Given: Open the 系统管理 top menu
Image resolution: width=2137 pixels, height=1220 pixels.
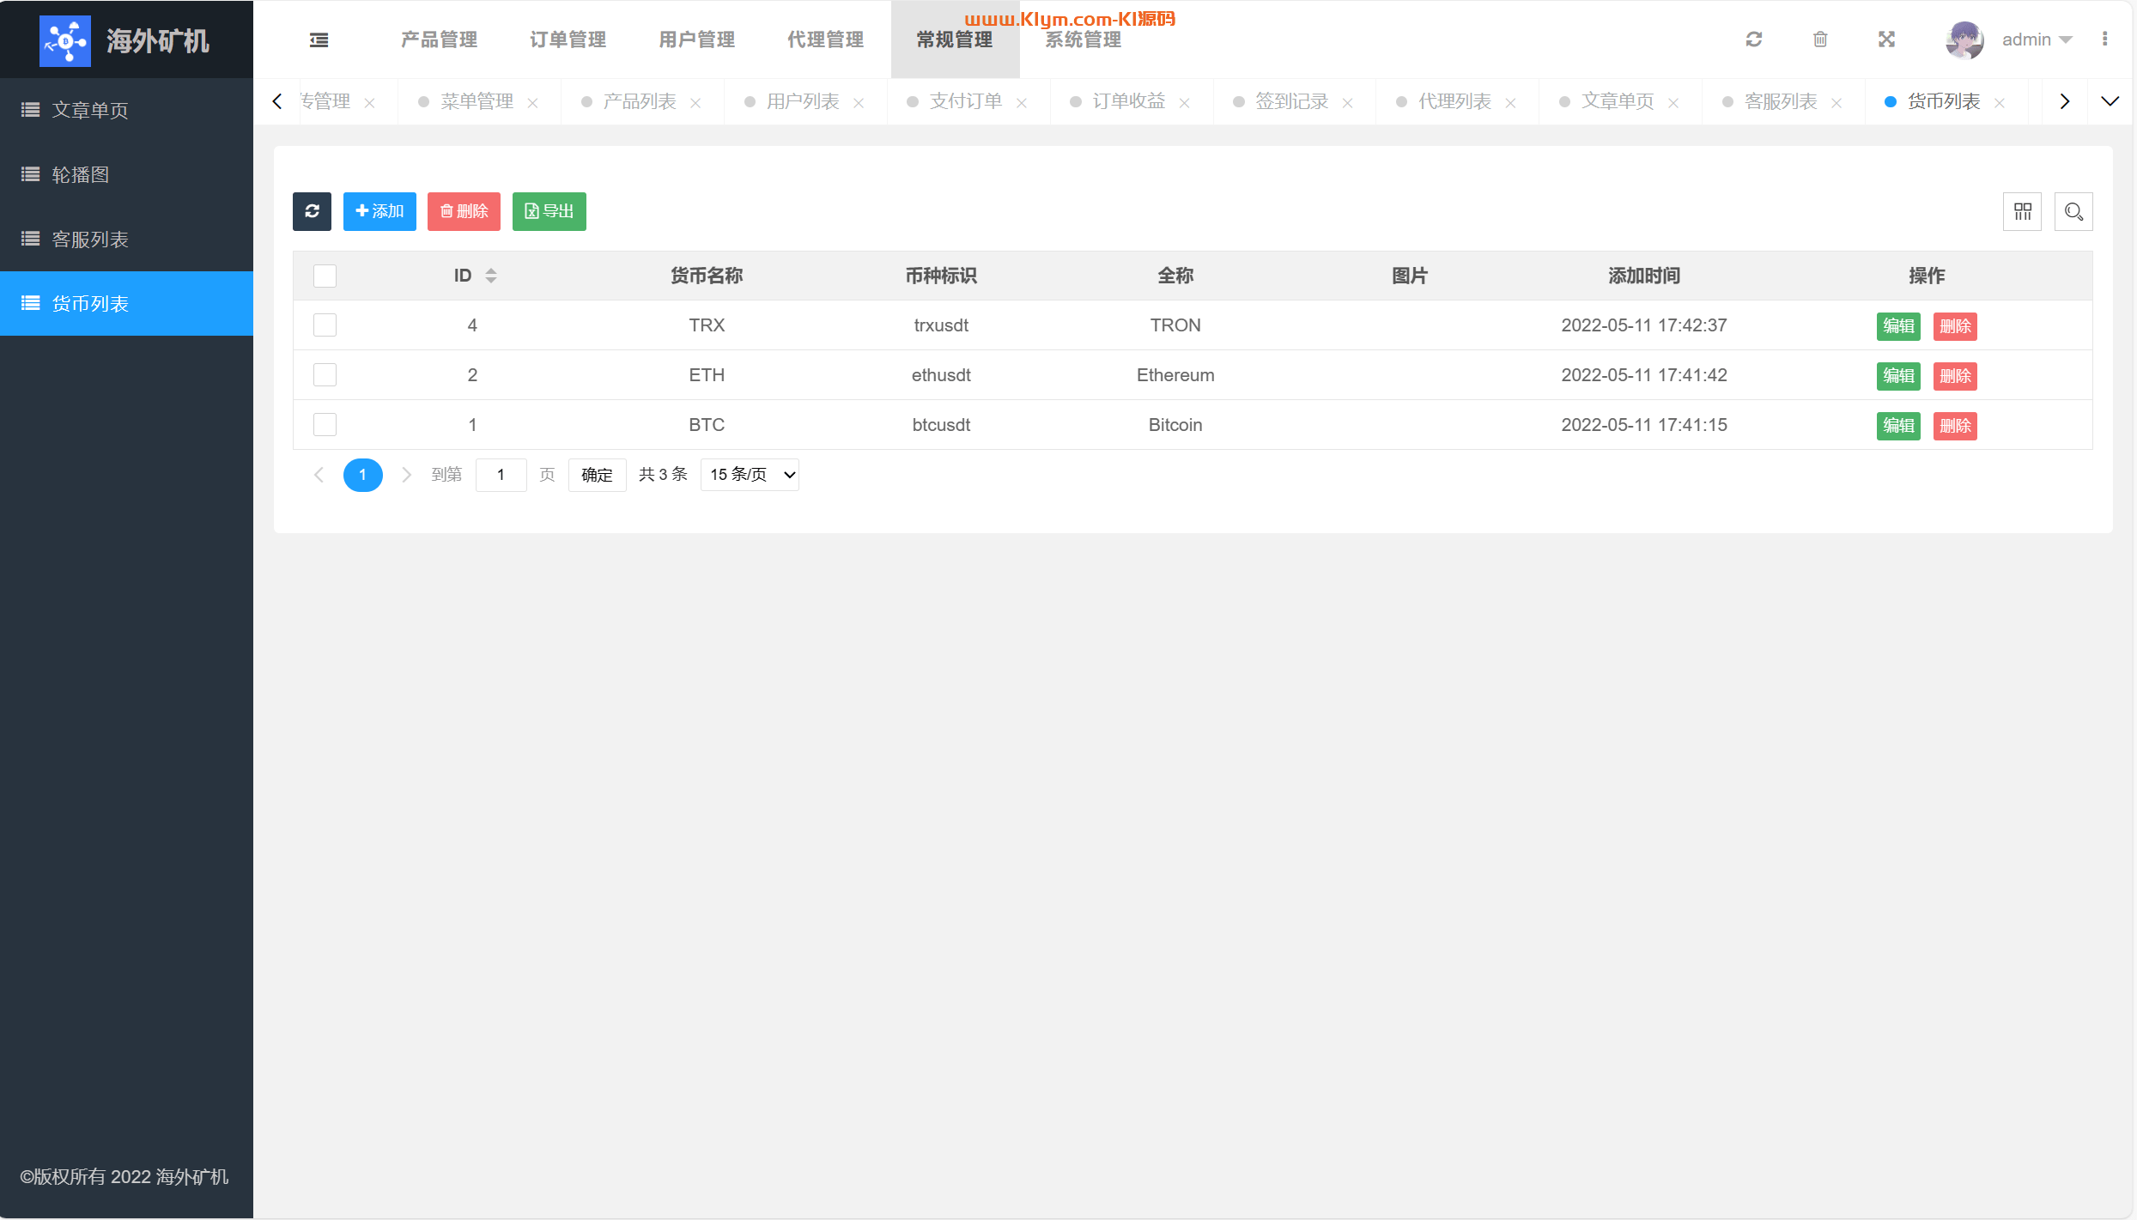Looking at the screenshot, I should click(1084, 39).
